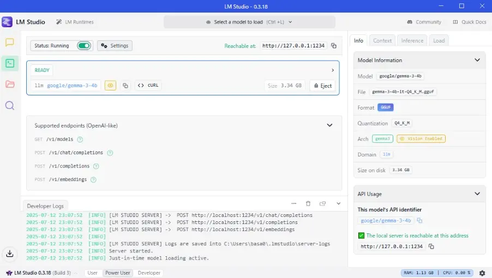Open Developer Logs more options menu
The width and height of the screenshot is (492, 278).
pyautogui.click(x=293, y=203)
